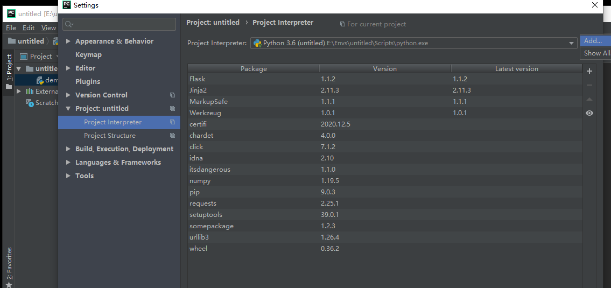Select Add... from the interpreter menu
This screenshot has height=288, width=611.
tap(595, 40)
